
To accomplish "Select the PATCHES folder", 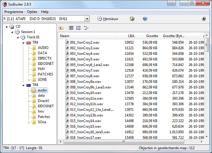I will (45, 74).
